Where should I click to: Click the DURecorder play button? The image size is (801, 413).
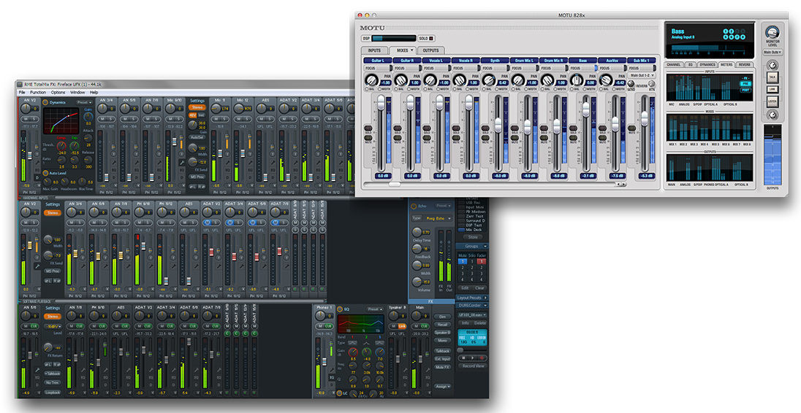(473, 358)
